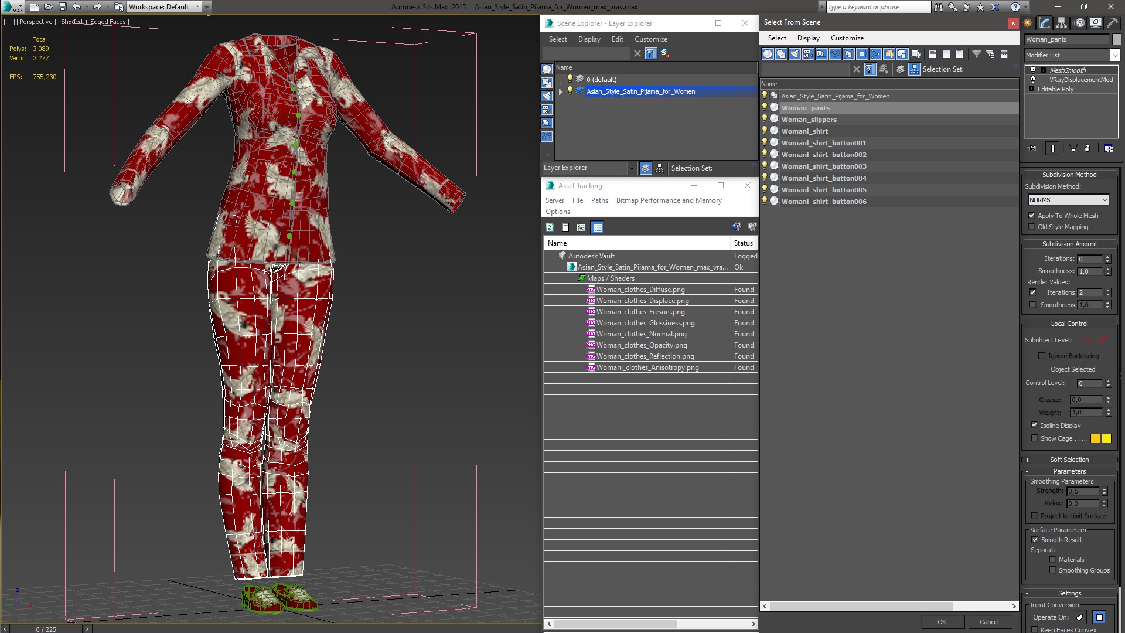The width and height of the screenshot is (1125, 633).
Task: Open the Display command panel tab
Action: [x=1095, y=23]
